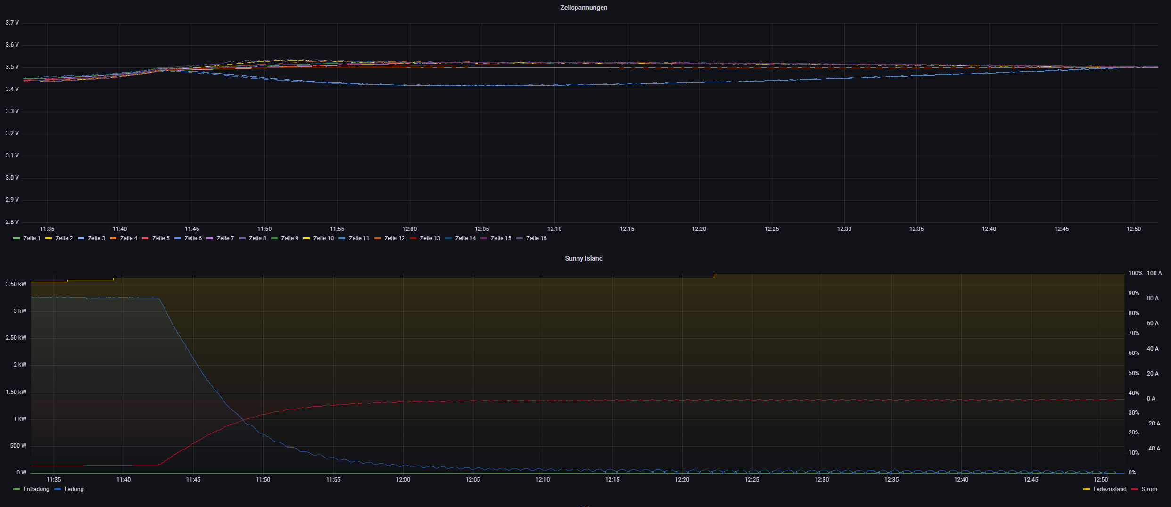Toggle the Strom legend entry
The width and height of the screenshot is (1171, 507).
[x=1149, y=489]
